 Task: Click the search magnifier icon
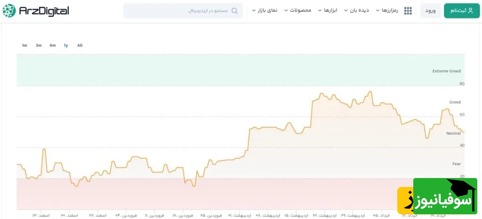(234, 10)
